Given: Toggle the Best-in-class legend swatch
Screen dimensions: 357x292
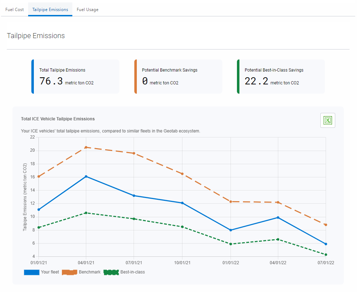Looking at the screenshot, I should point(111,272).
